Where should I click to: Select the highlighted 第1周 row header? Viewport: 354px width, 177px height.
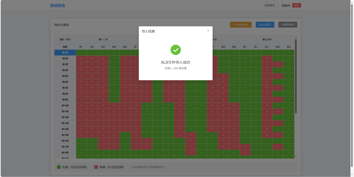coord(65,52)
